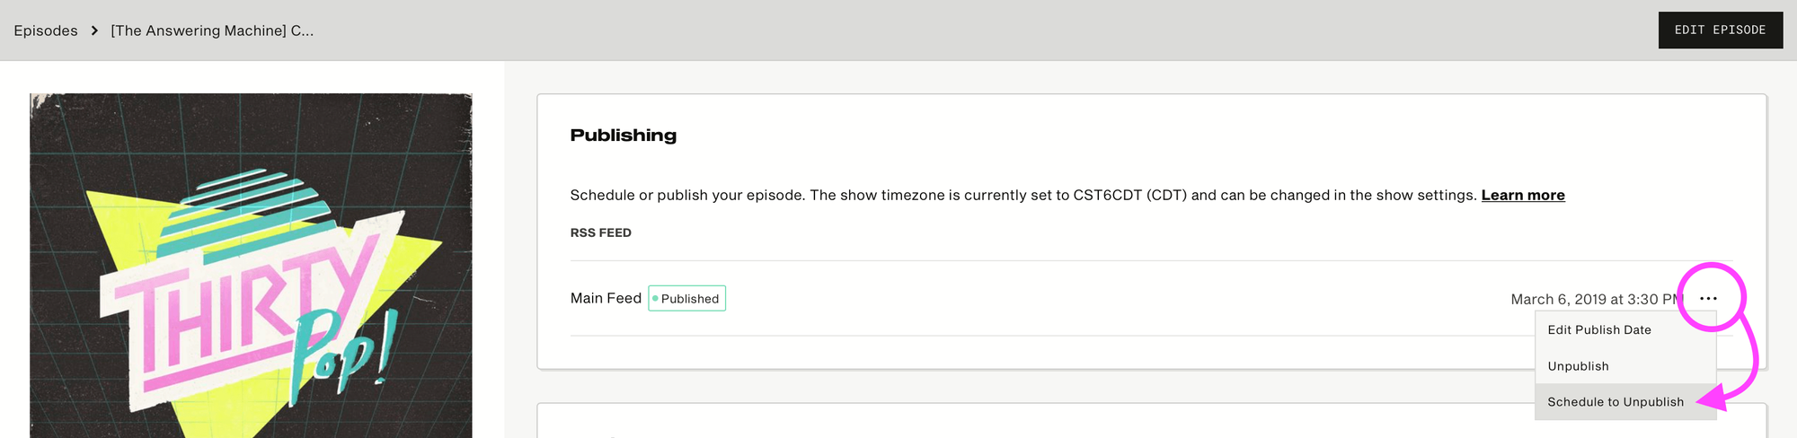
Task: Select Schedule to Unpublish option
Action: [x=1615, y=402]
